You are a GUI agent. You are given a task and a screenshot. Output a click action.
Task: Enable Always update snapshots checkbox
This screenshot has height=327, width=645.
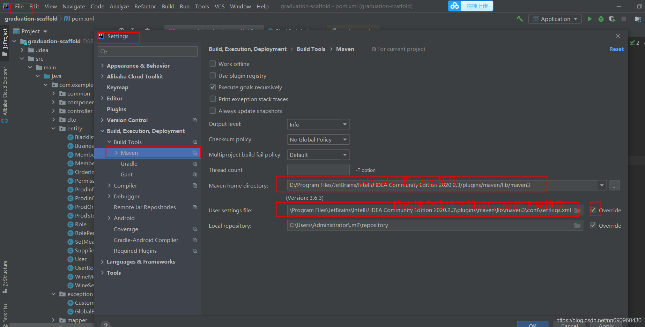(x=213, y=111)
